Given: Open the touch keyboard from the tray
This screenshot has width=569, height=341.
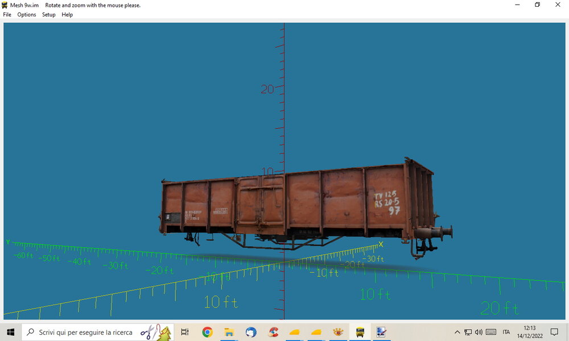Looking at the screenshot, I should pos(491,332).
